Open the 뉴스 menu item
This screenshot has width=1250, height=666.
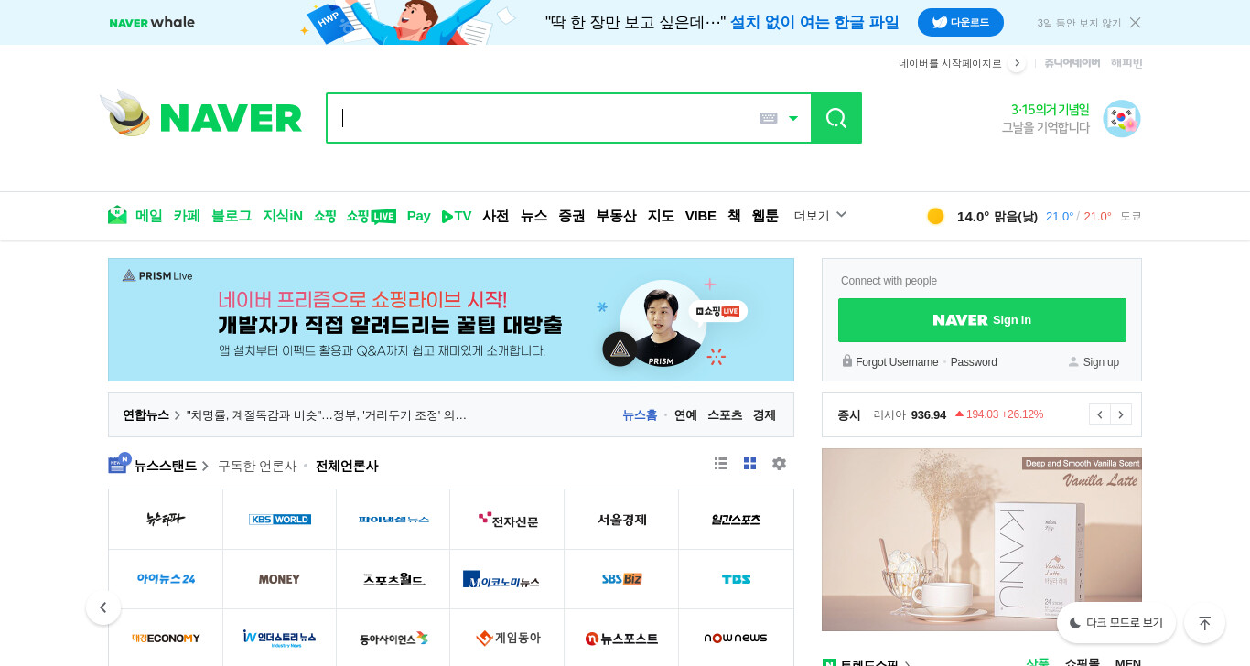pyautogui.click(x=533, y=216)
